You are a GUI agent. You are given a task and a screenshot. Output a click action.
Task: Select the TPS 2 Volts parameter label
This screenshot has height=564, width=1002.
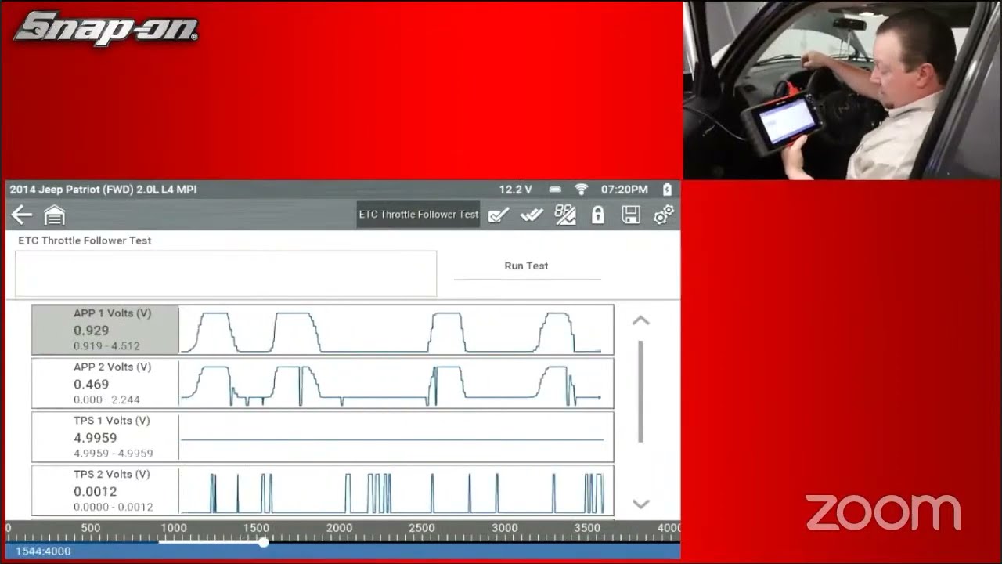pyautogui.click(x=112, y=474)
